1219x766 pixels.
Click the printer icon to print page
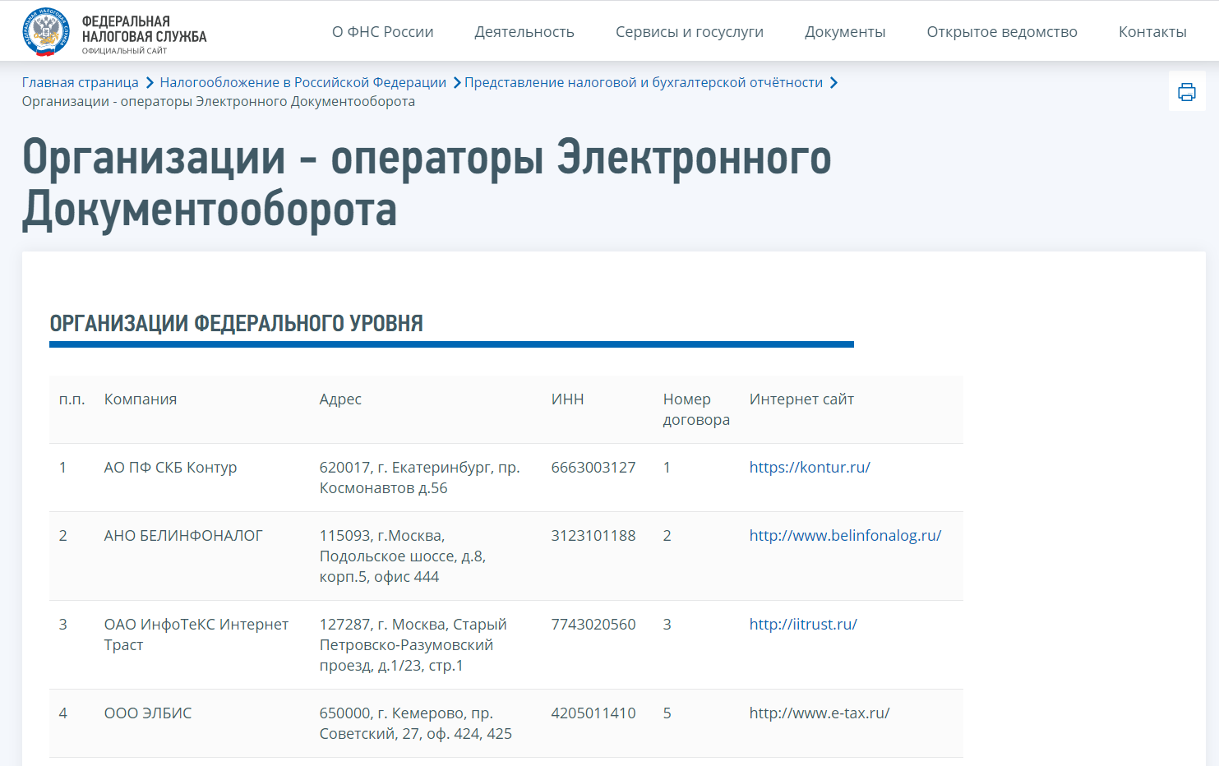coord(1187,91)
